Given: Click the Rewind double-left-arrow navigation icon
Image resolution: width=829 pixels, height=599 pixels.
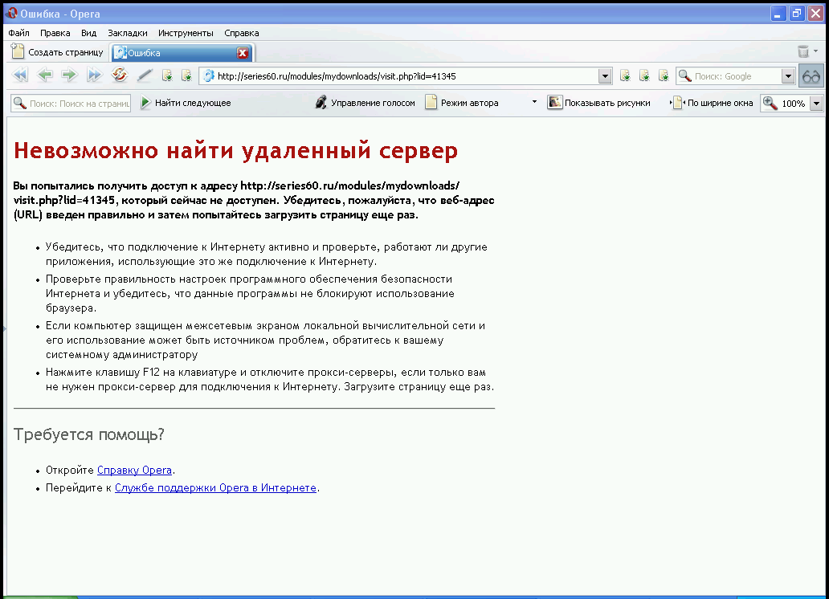Looking at the screenshot, I should click(20, 75).
